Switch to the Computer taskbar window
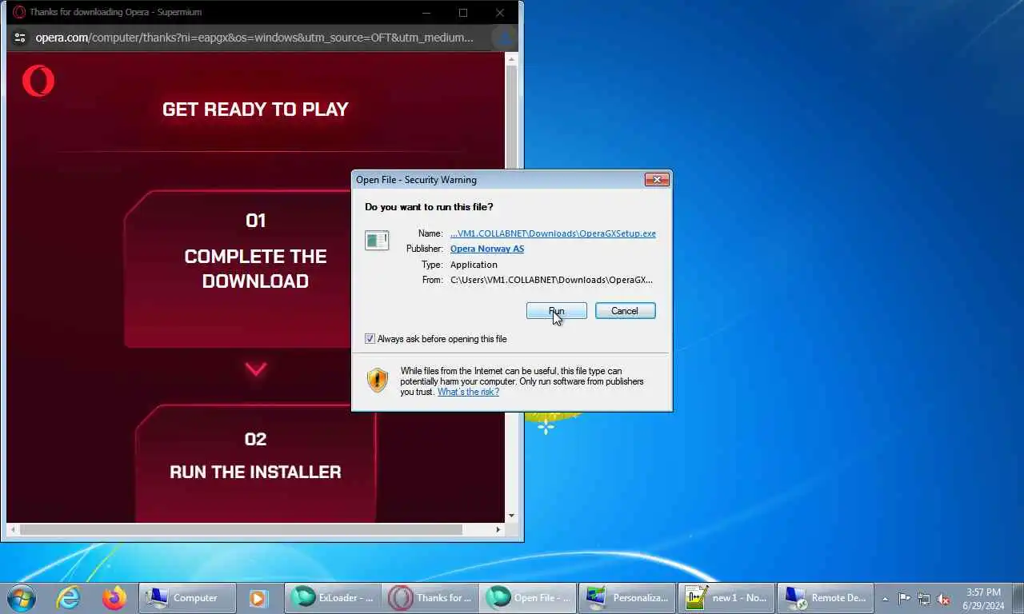 point(188,597)
